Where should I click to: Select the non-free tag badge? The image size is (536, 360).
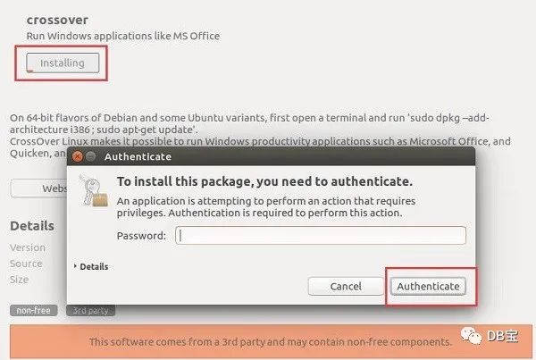[x=35, y=311]
